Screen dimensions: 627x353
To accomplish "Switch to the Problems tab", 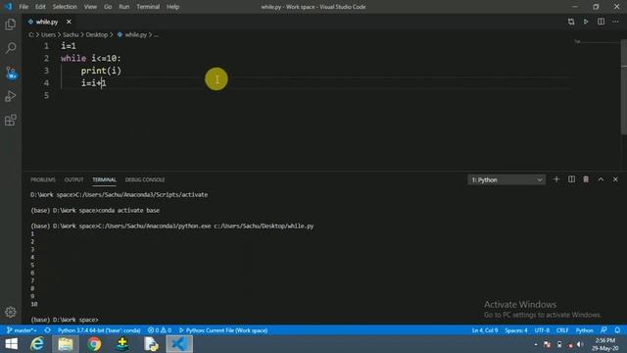I will [x=43, y=179].
